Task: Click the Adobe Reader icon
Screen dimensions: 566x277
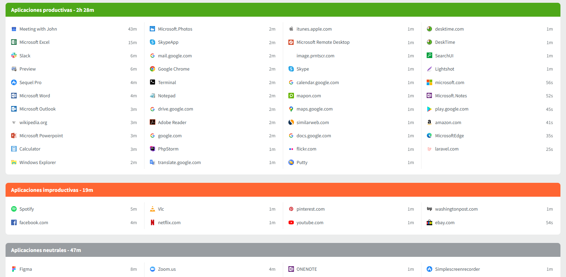Action: 153,122
